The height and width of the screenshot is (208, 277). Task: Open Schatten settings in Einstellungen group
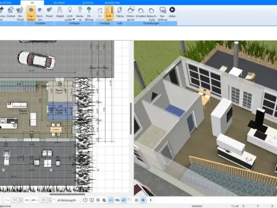(141, 12)
